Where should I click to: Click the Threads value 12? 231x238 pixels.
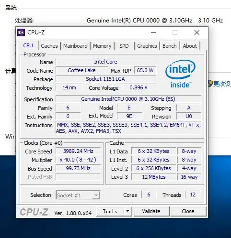(x=193, y=195)
